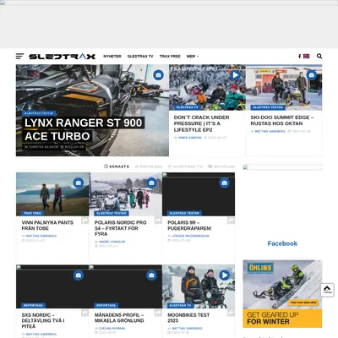This screenshot has width=338, height=338.
Task: Play the Don't Crack Under Pressure video
Action: pyautogui.click(x=235, y=75)
